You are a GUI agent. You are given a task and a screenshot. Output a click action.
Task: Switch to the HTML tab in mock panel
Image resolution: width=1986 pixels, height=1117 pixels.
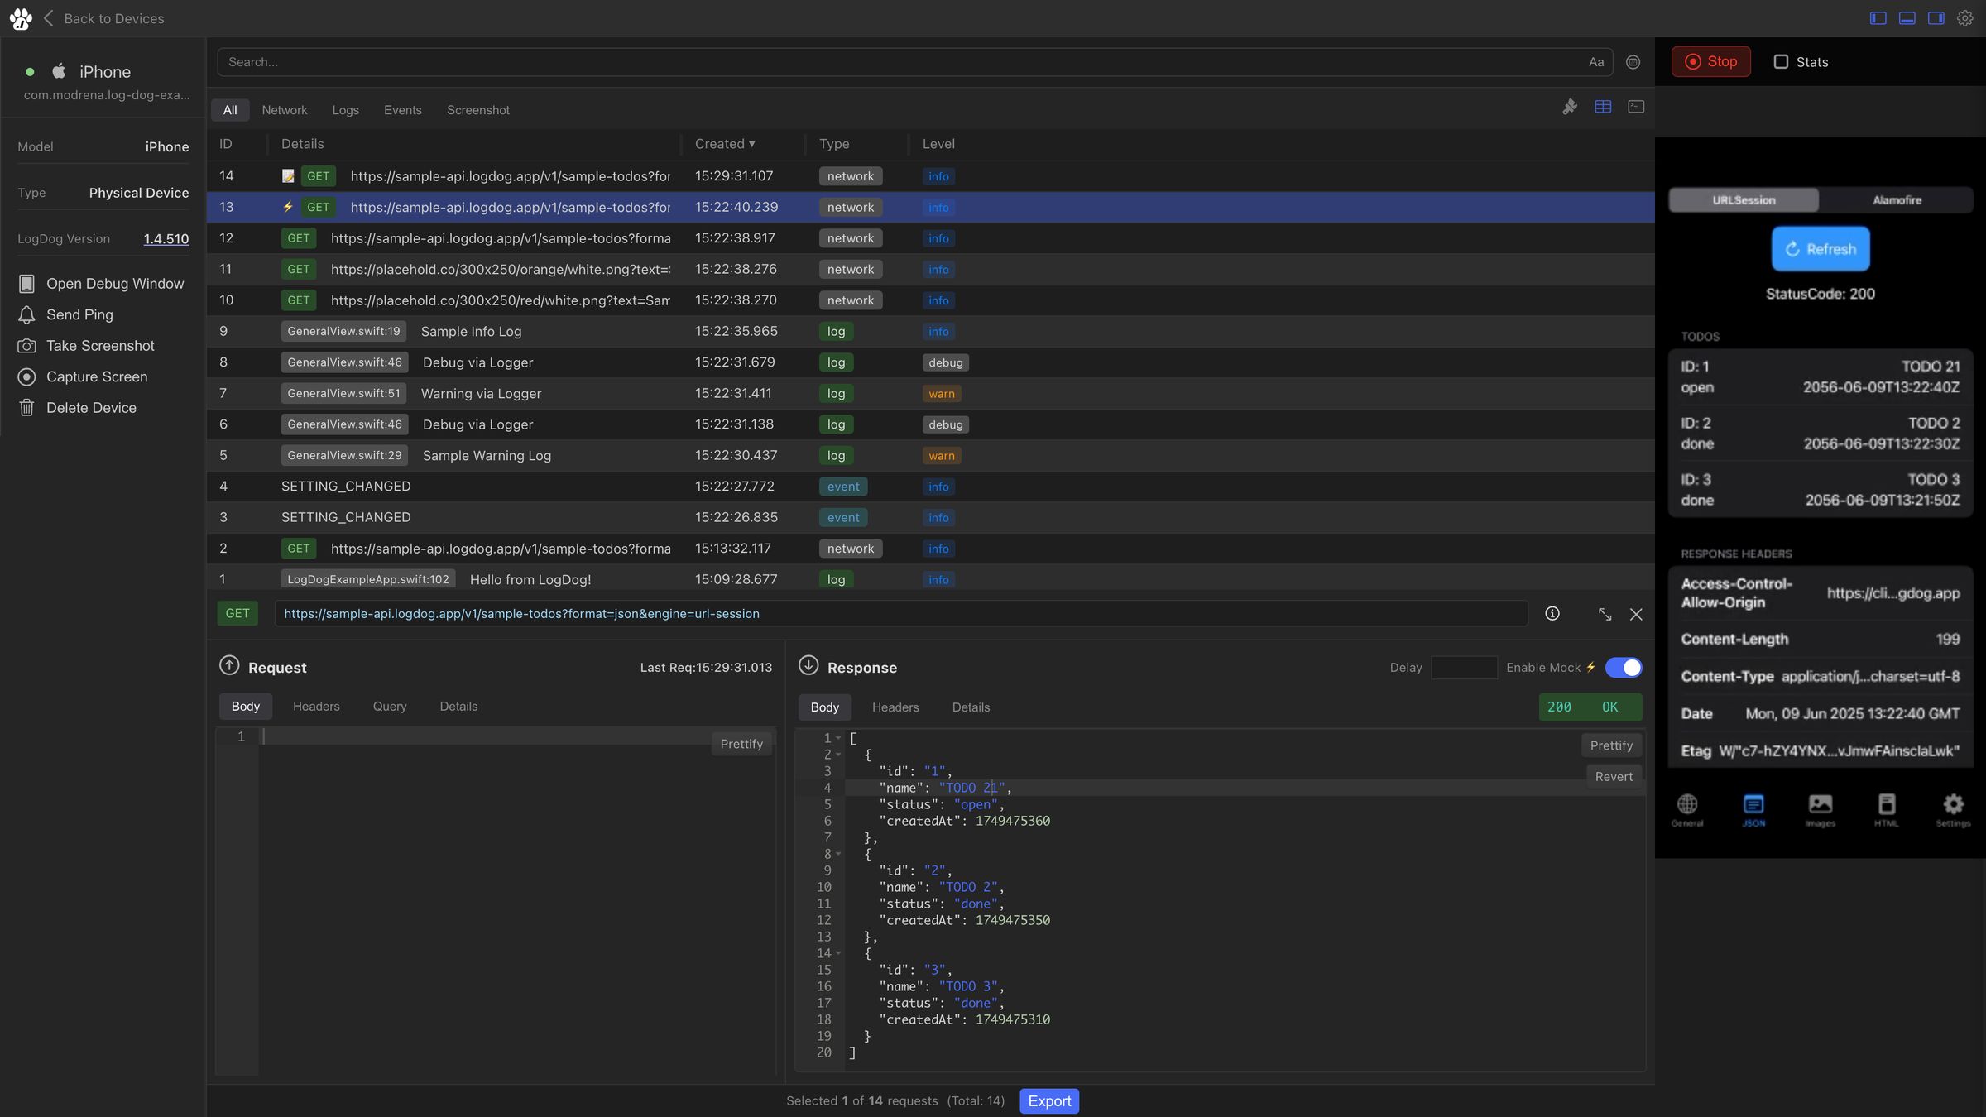pyautogui.click(x=1887, y=809)
